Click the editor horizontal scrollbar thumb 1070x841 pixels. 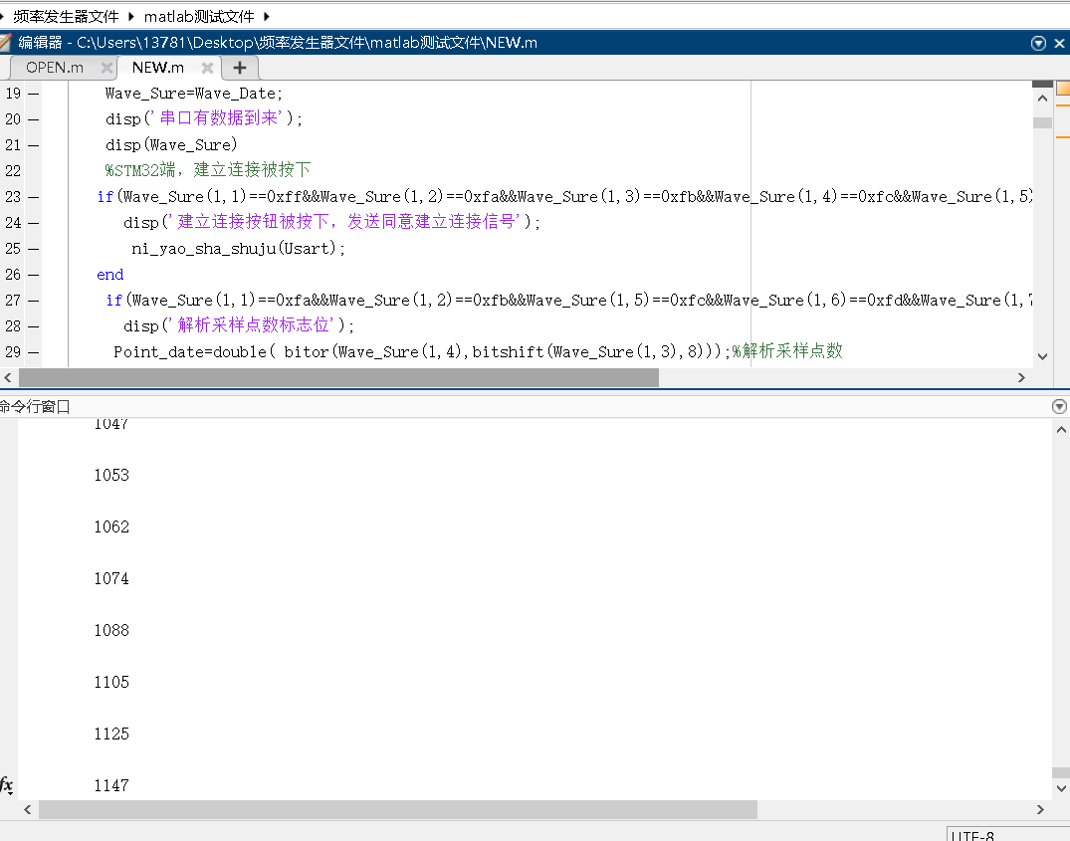point(338,378)
